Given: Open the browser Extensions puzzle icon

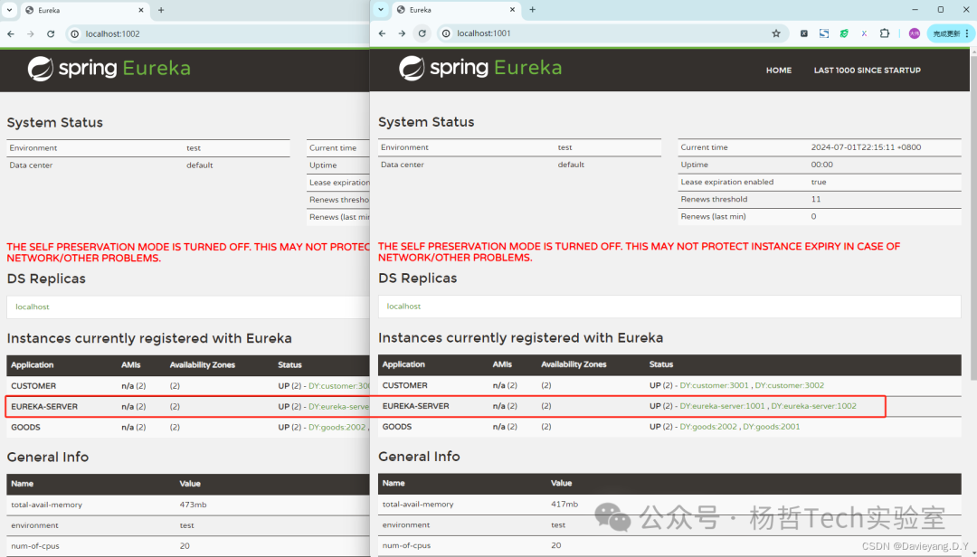Looking at the screenshot, I should pos(884,33).
